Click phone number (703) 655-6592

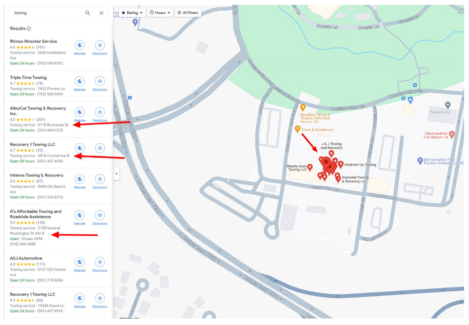[x=50, y=63]
